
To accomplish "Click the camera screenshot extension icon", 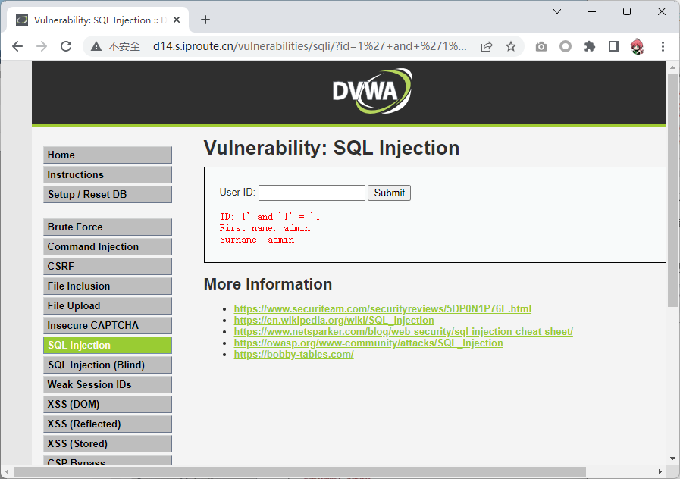I will coord(541,46).
